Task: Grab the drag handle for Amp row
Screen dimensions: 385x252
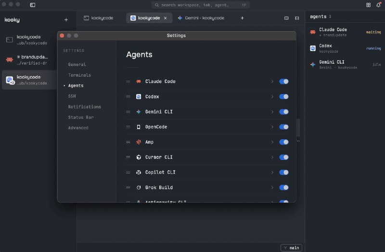Action: (x=128, y=142)
